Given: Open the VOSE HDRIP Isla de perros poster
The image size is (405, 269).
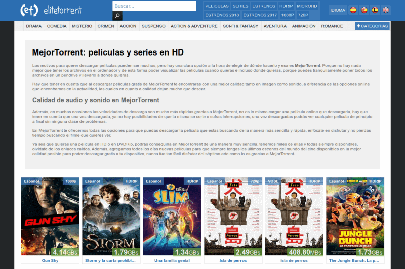Looking at the screenshot, I should [x=294, y=216].
